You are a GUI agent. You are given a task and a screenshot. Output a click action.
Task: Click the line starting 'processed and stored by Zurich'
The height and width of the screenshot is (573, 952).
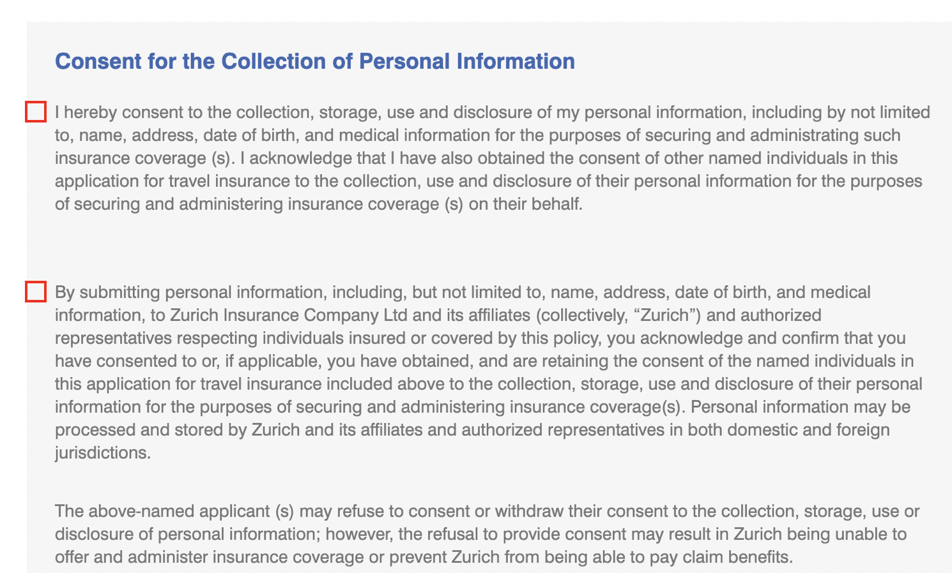472,430
